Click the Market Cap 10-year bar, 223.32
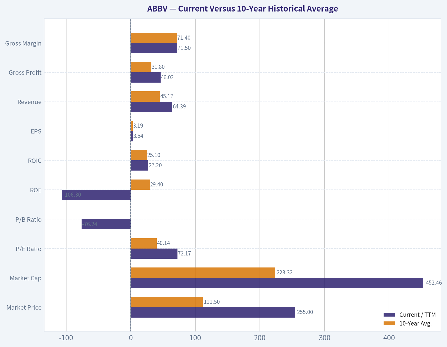The image size is (447, 347). point(203,273)
